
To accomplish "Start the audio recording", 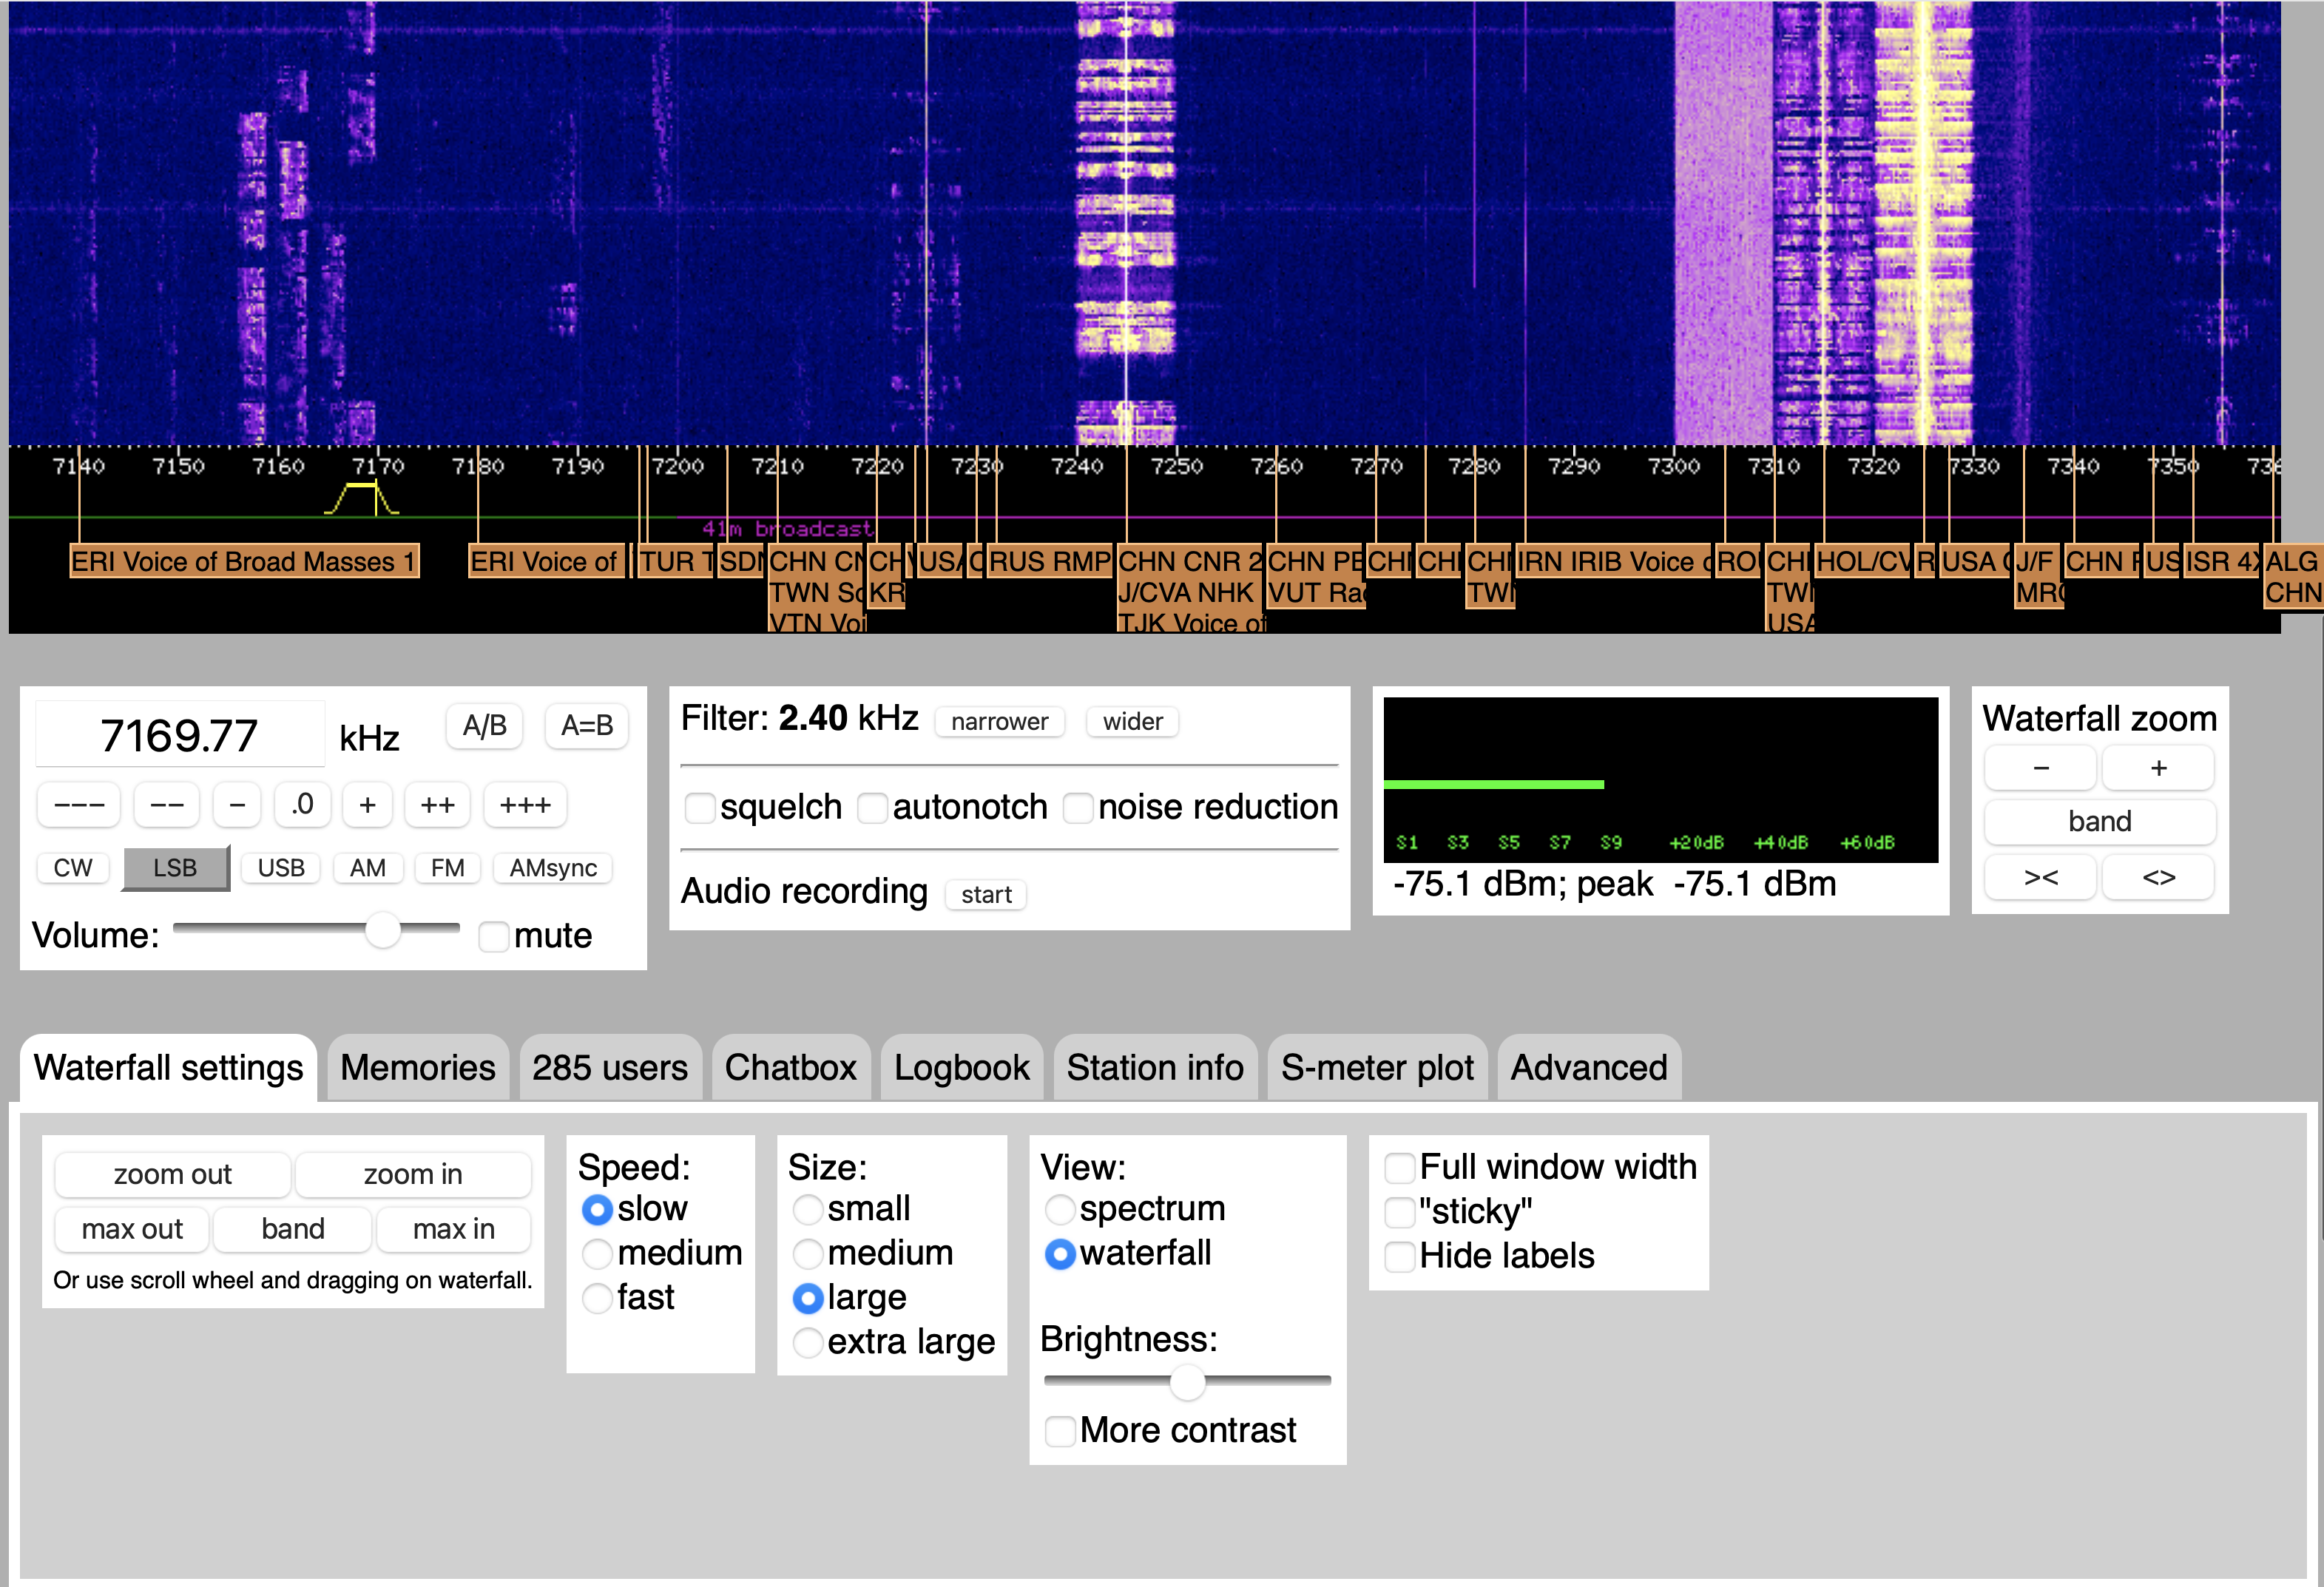I will (986, 894).
